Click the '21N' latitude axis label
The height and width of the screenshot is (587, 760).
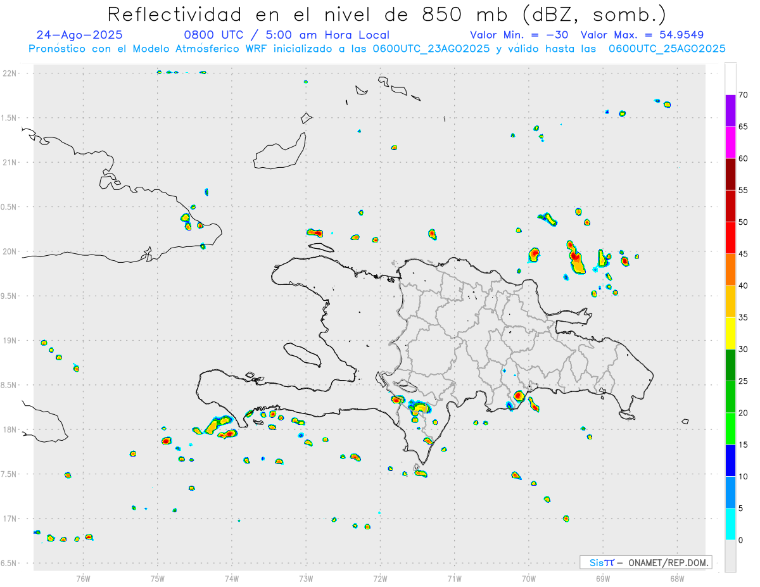click(9, 162)
